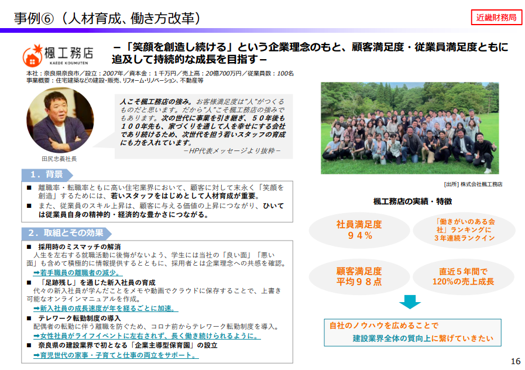Click the red-bordered 近畿財務局 label

pyautogui.click(x=496, y=18)
